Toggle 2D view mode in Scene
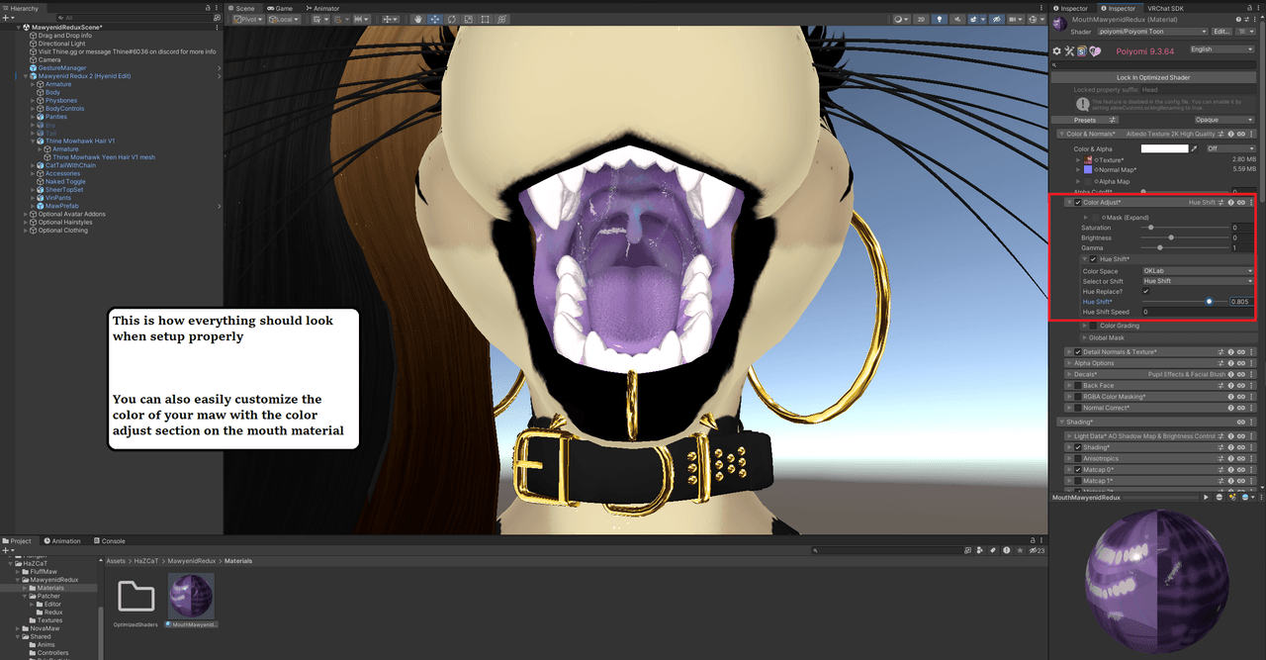Image resolution: width=1266 pixels, height=660 pixels. point(922,19)
